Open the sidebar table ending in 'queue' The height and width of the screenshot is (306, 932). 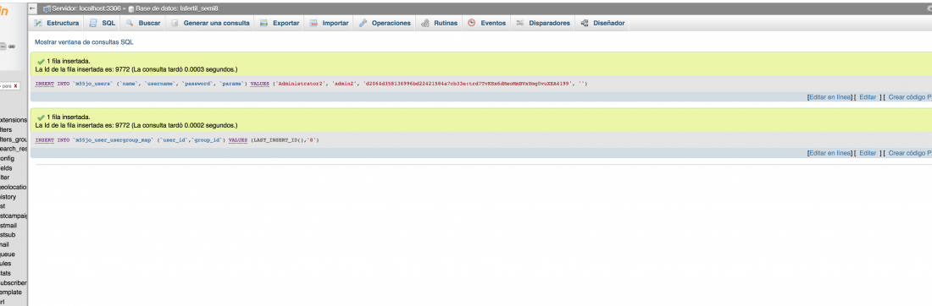click(8, 254)
